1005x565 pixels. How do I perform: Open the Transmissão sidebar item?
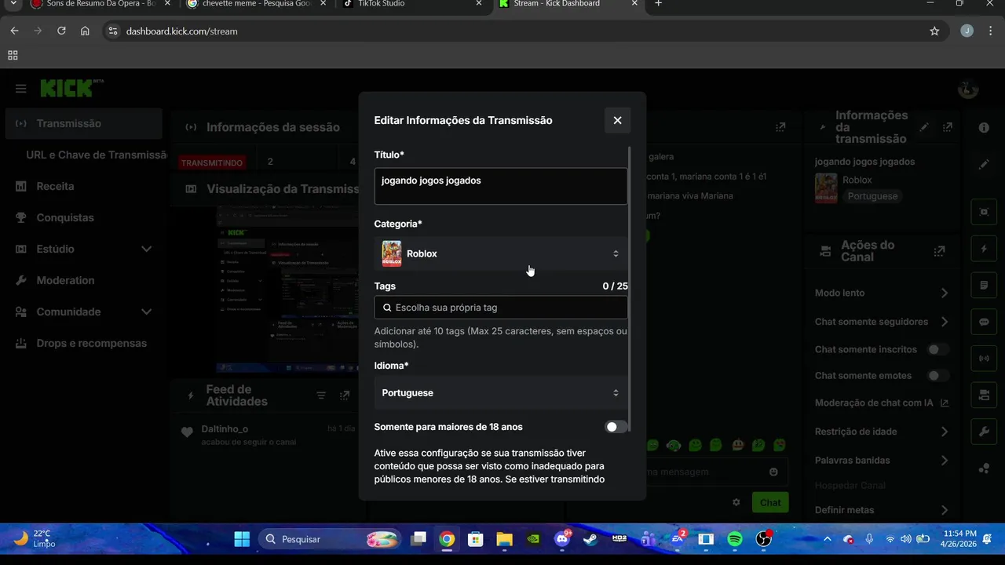(83, 123)
